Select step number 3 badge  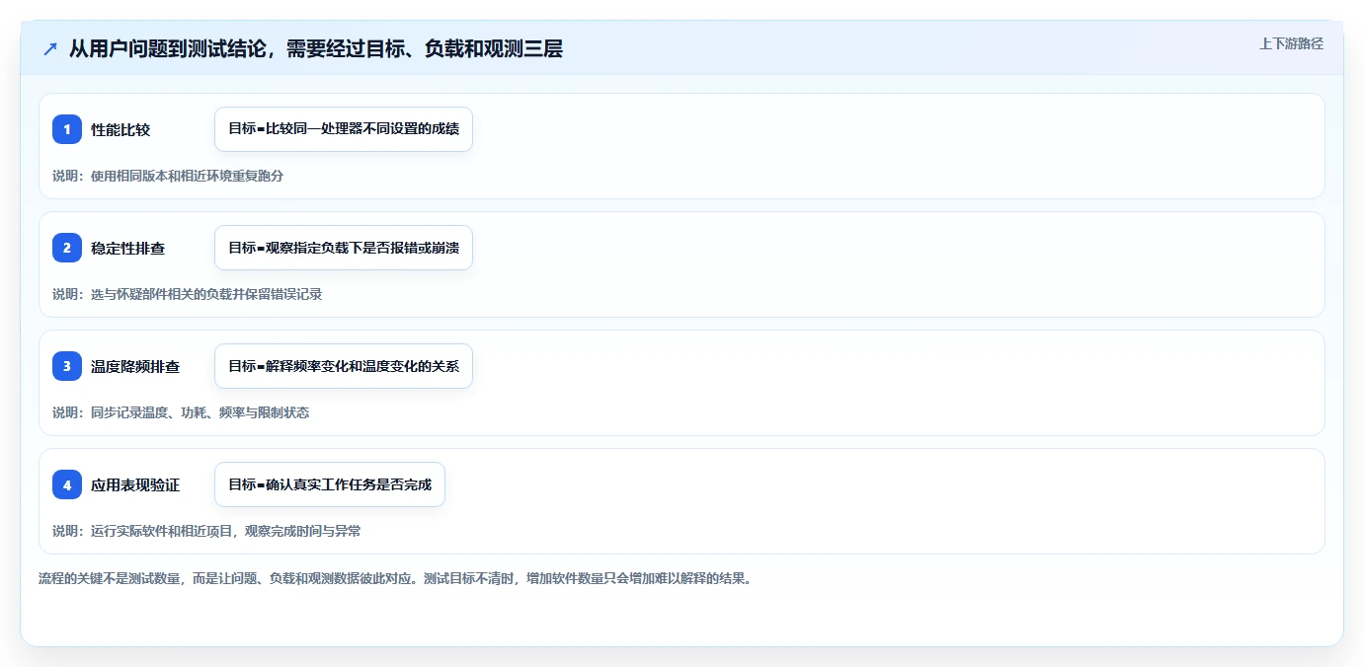(x=67, y=366)
